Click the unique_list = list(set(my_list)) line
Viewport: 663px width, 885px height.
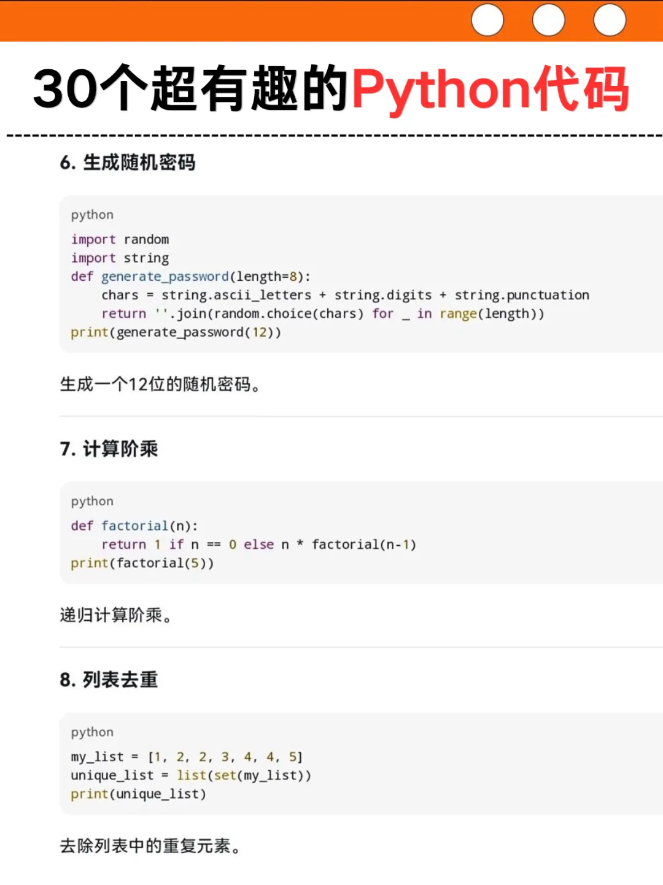click(x=191, y=776)
